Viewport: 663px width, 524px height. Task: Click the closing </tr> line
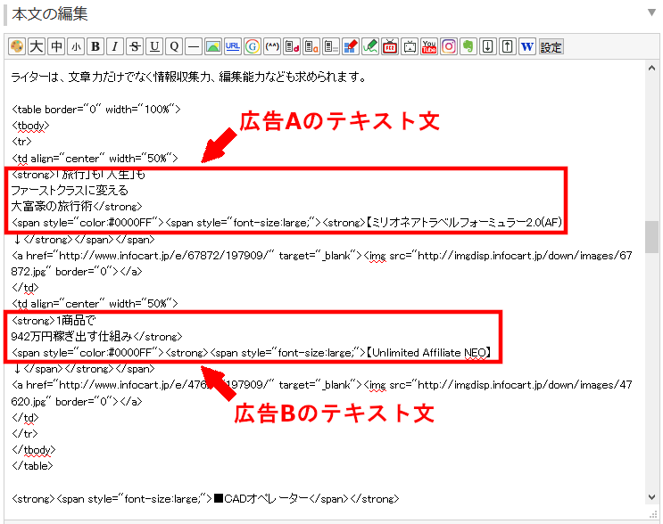[x=24, y=434]
